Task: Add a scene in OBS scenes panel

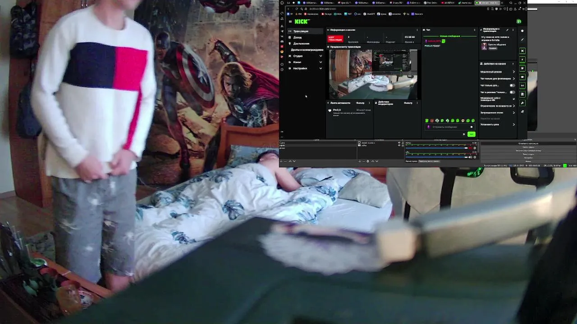Action: point(281,161)
